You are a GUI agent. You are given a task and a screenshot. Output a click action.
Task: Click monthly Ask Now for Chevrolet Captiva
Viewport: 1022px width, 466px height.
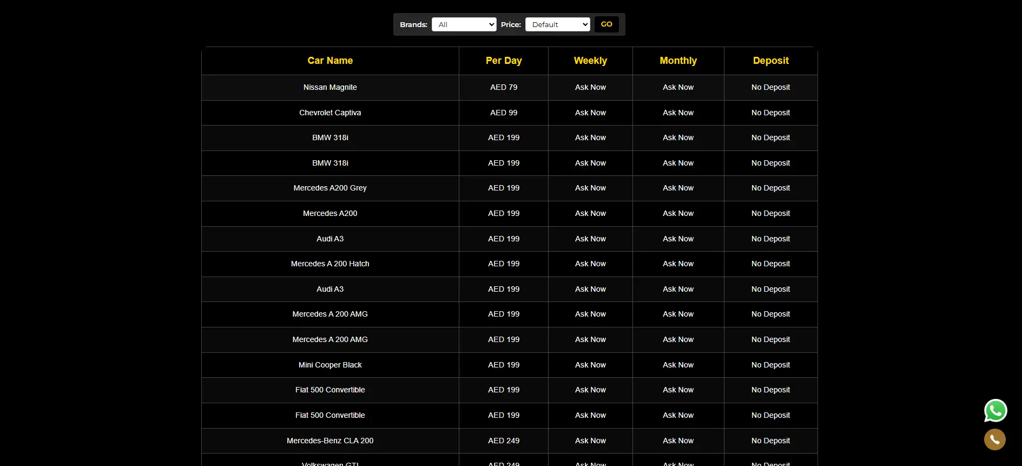678,113
